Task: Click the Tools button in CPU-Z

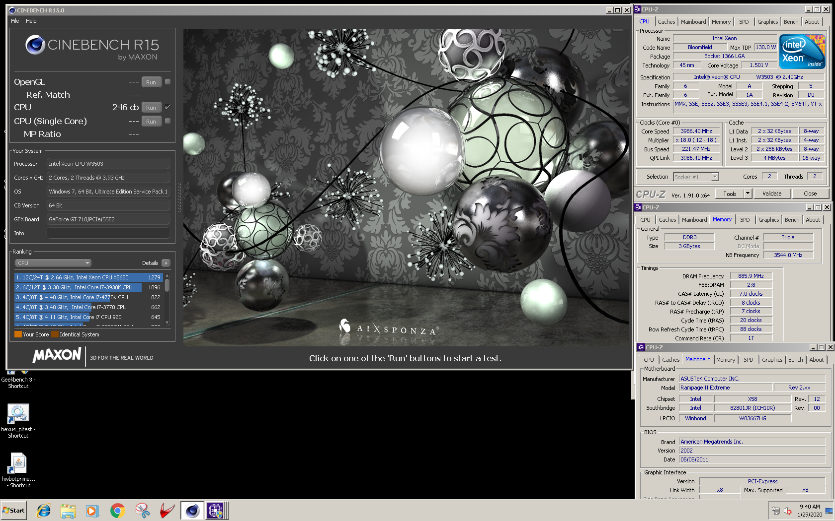Action: tap(730, 194)
